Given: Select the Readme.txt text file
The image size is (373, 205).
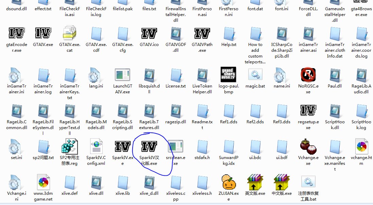Looking at the screenshot, I should [x=202, y=110].
